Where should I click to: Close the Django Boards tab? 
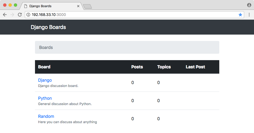point(78,6)
